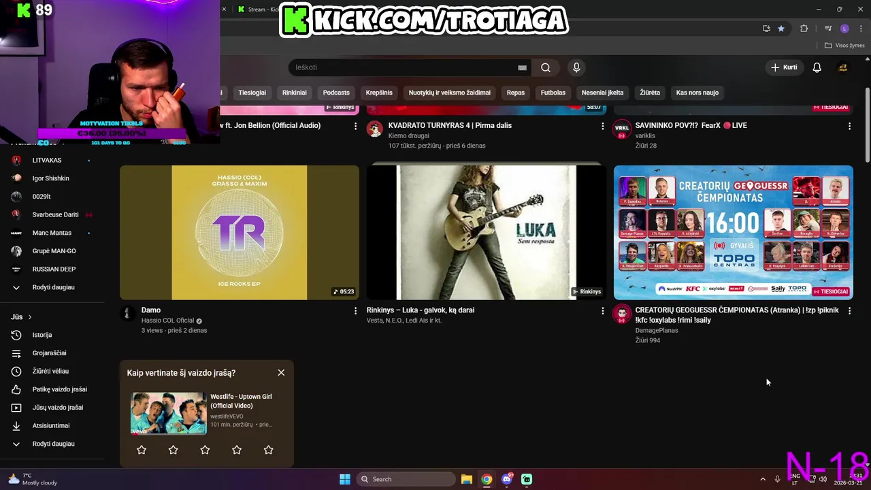
Task: Open YouTube account avatar menu
Action: 842,67
